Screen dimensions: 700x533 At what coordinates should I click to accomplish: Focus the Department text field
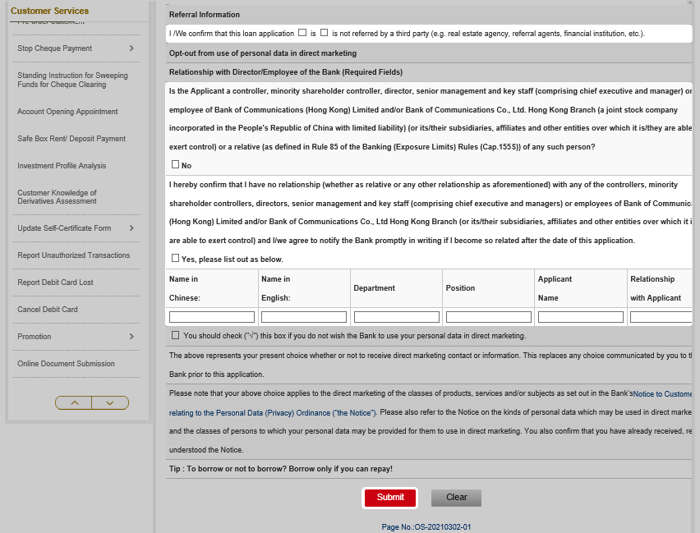[396, 317]
